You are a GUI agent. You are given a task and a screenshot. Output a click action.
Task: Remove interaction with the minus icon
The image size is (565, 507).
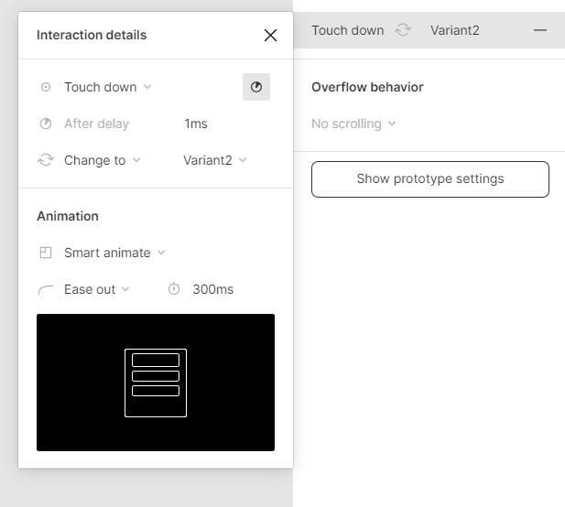point(539,30)
